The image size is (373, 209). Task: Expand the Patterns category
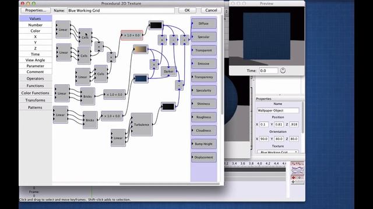click(x=35, y=107)
